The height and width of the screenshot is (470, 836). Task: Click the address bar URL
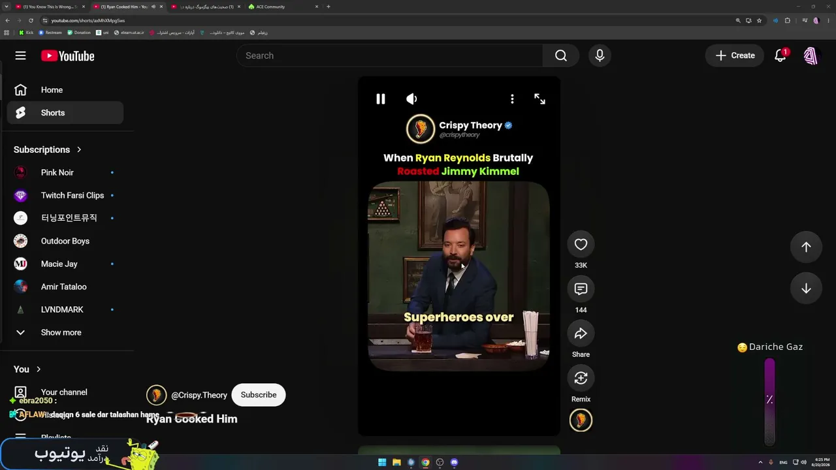88,20
